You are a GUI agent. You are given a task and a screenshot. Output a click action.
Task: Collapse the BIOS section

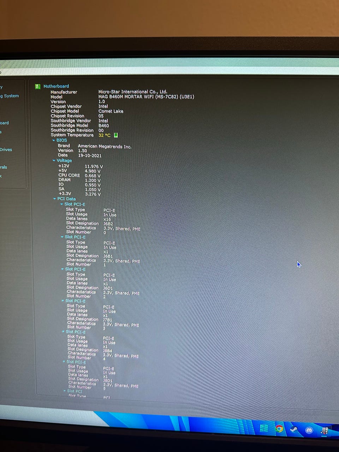(x=54, y=141)
